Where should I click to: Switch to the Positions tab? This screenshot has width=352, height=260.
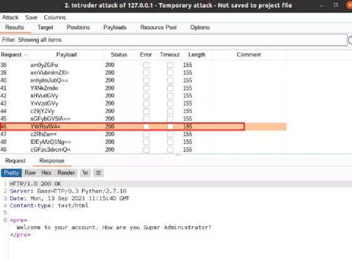pos(78,28)
